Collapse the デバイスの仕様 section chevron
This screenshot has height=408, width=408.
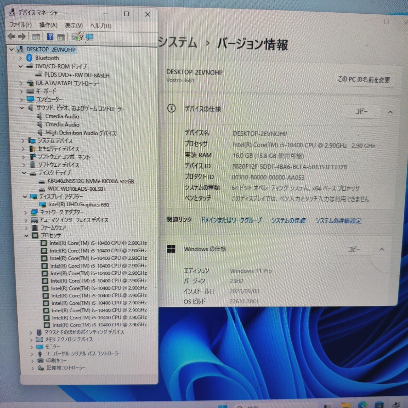click(390, 112)
